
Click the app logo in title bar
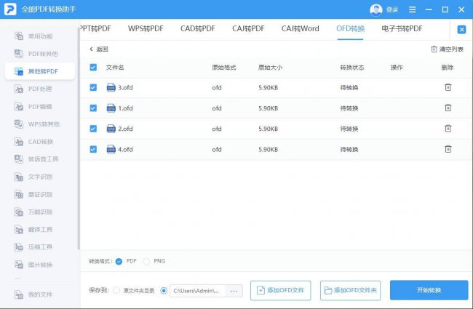10,9
